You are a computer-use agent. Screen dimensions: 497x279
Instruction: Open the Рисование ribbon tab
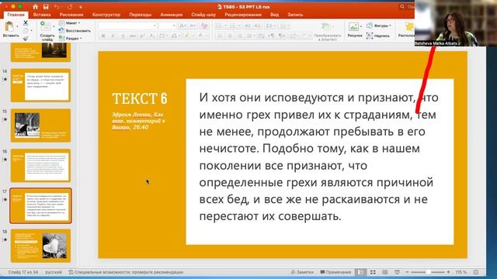pos(71,15)
